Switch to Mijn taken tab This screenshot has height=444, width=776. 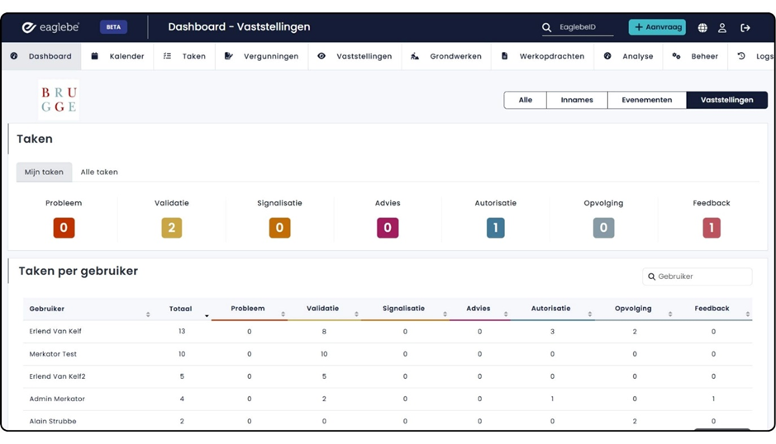pyautogui.click(x=44, y=172)
